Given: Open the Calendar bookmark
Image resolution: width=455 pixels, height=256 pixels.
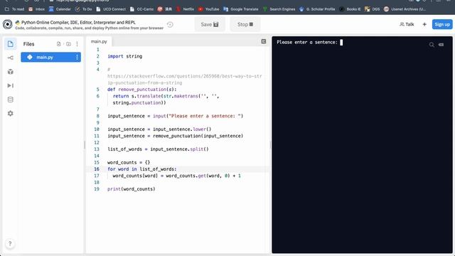Looking at the screenshot, I should [x=60, y=9].
